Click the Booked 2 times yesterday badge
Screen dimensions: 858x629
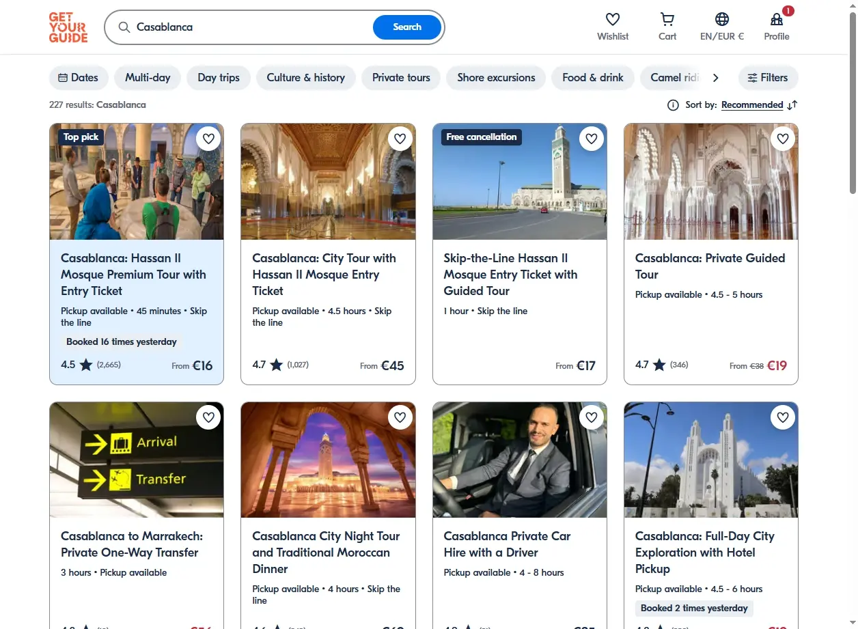(694, 608)
